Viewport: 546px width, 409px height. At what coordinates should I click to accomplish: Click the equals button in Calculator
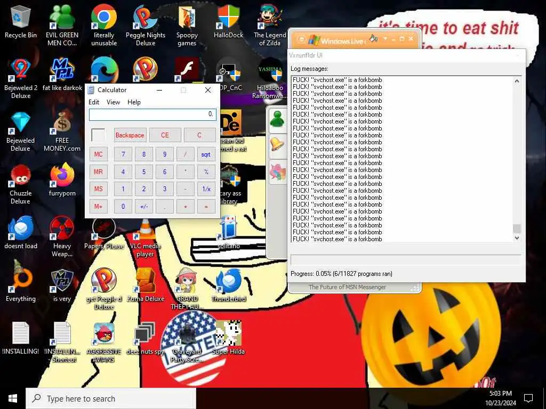coord(206,207)
